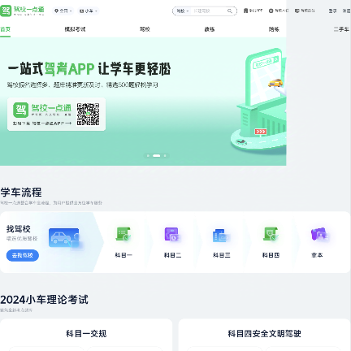Click the 驾校一点通 green logo icon

(x=6, y=11)
